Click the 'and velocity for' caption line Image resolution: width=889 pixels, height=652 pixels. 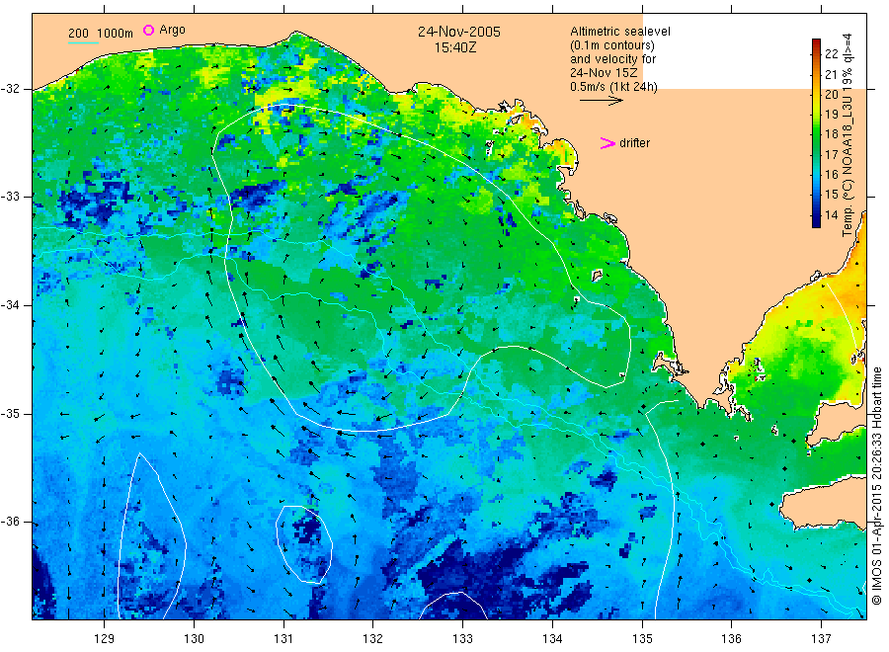click(612, 59)
